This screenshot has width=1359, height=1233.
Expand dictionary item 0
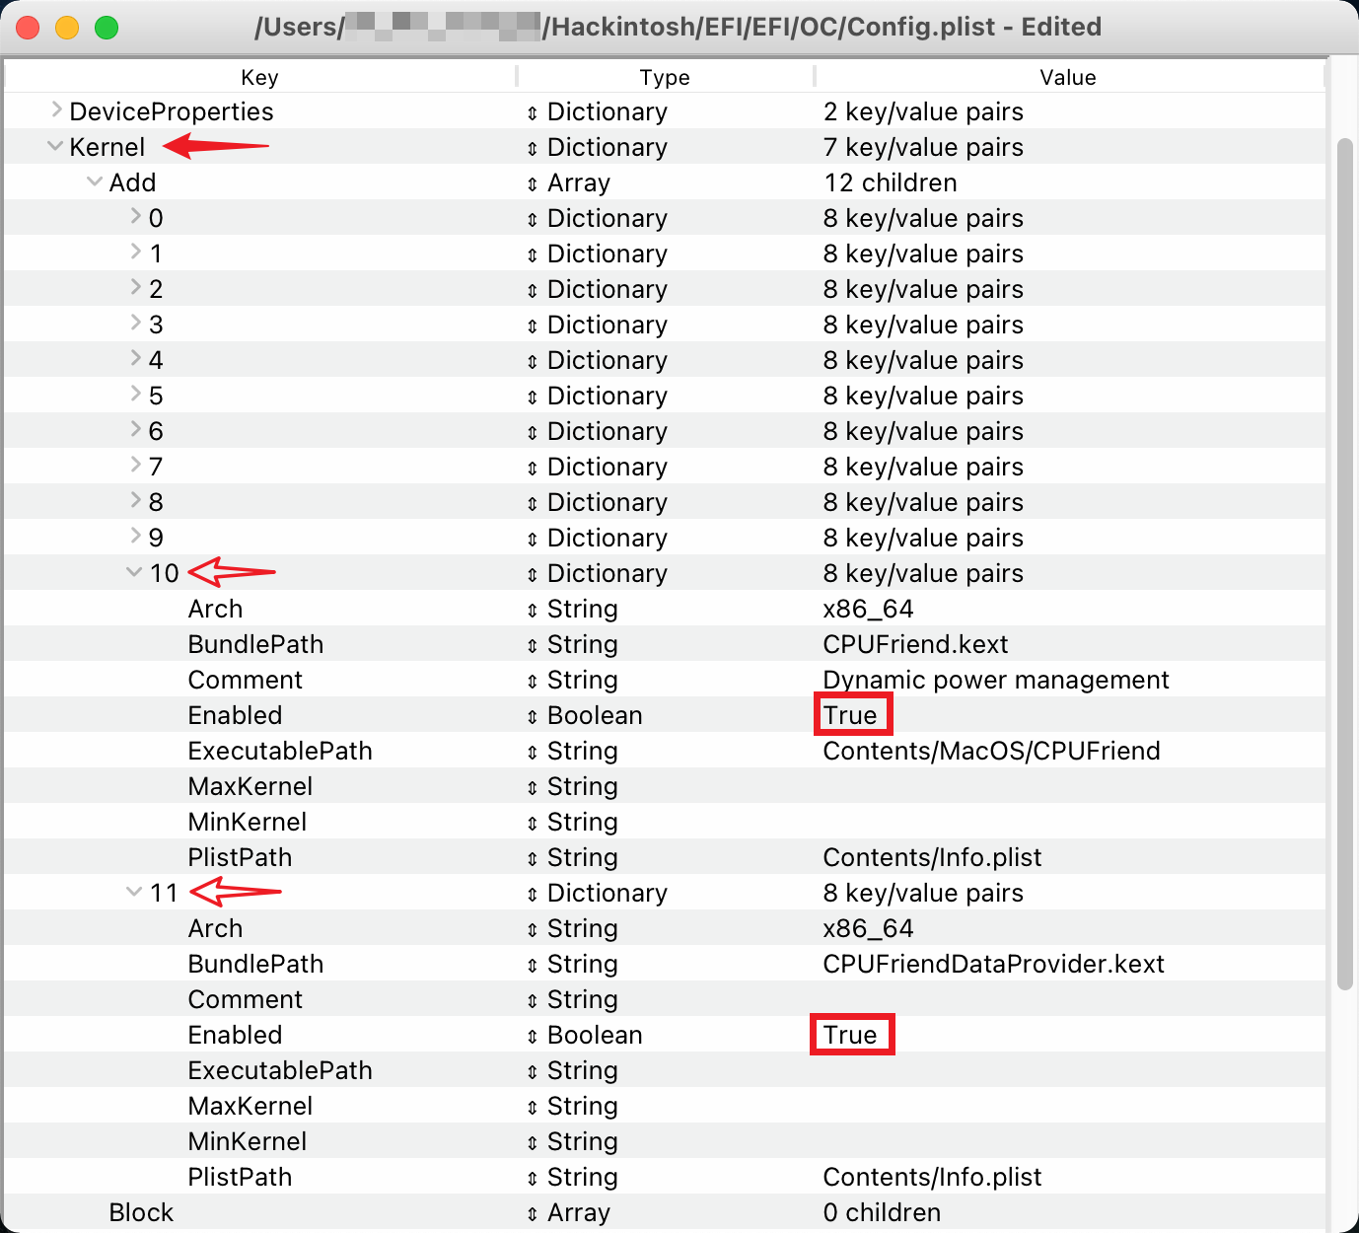135,218
